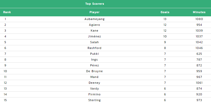Image resolution: width=211 pixels, height=103 pixels.
Task: Select the Agüero player entry
Action: 94,25
